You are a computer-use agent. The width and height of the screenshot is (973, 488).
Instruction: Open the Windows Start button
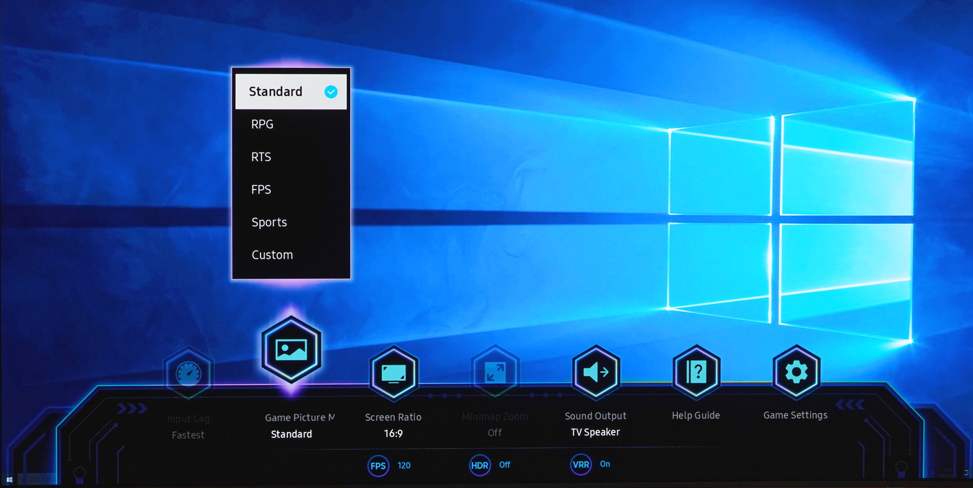[x=9, y=479]
